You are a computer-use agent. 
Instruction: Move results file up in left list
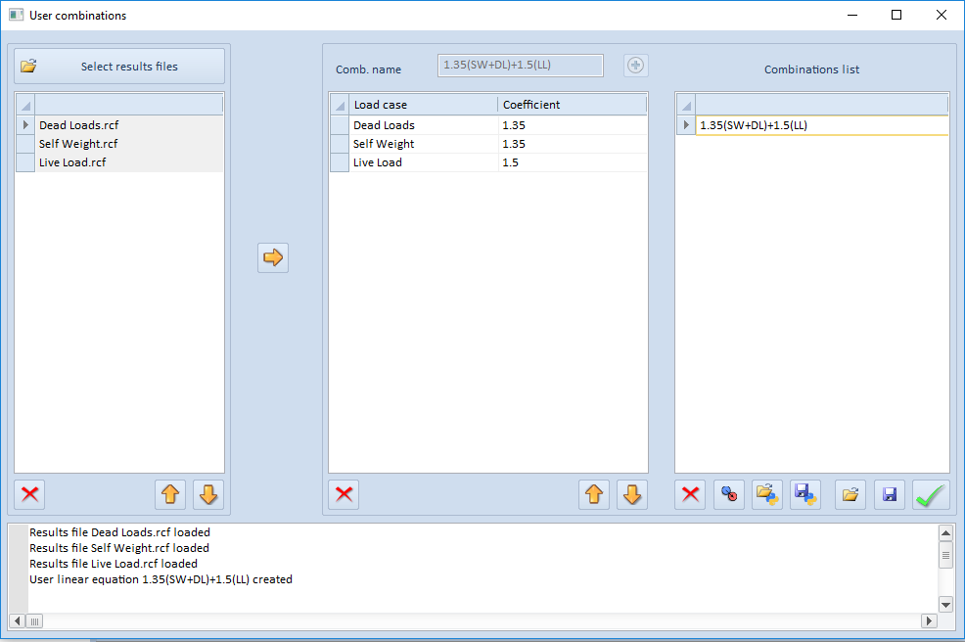pos(170,494)
